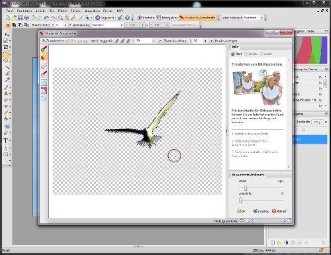Click the Print icon in main toolbar
Viewport: 331px width, 255px height.
26,18
